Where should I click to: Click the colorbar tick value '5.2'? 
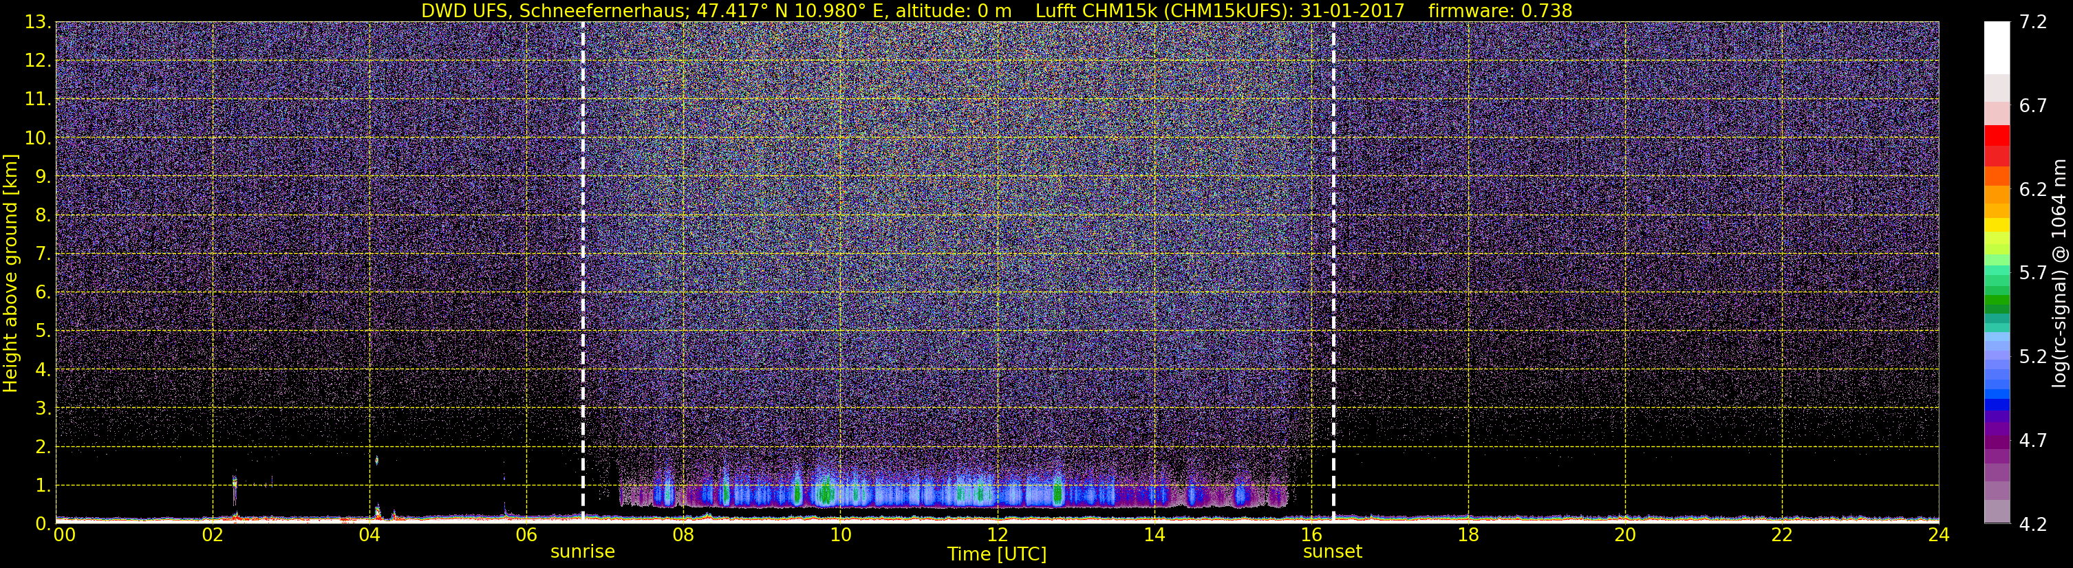2033,357
